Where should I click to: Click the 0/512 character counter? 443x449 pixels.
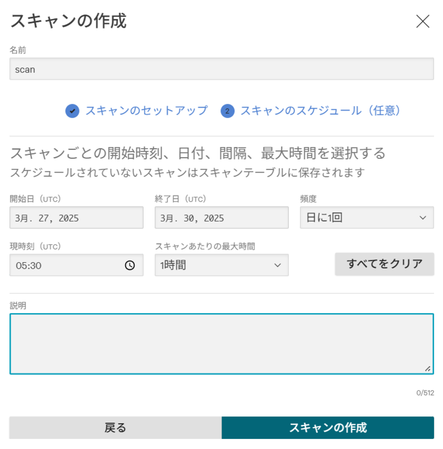(x=425, y=392)
